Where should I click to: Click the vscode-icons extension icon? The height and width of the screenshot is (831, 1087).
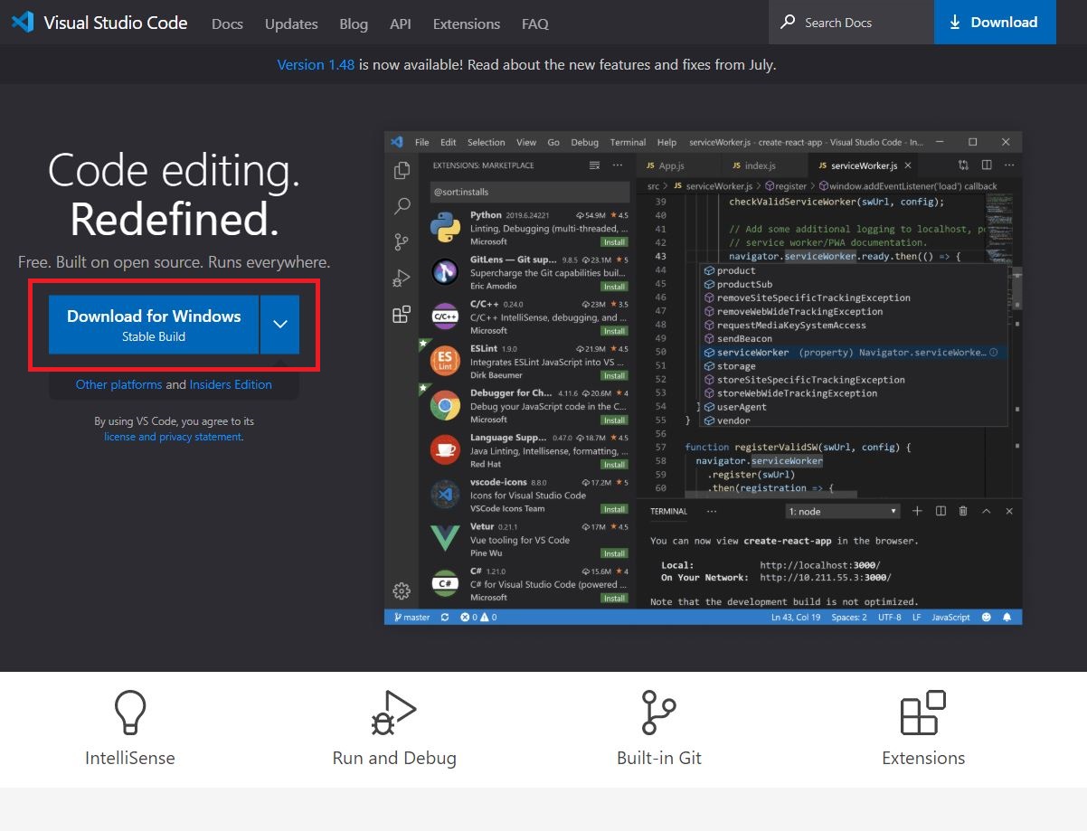coord(445,494)
